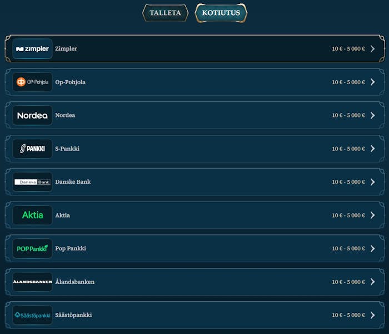Choose the Säästöpankki payment method name
This screenshot has height=334, width=389.
73,315
